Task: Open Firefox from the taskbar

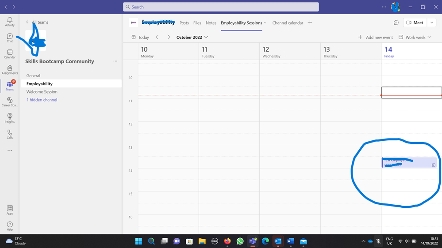Action: [227, 241]
